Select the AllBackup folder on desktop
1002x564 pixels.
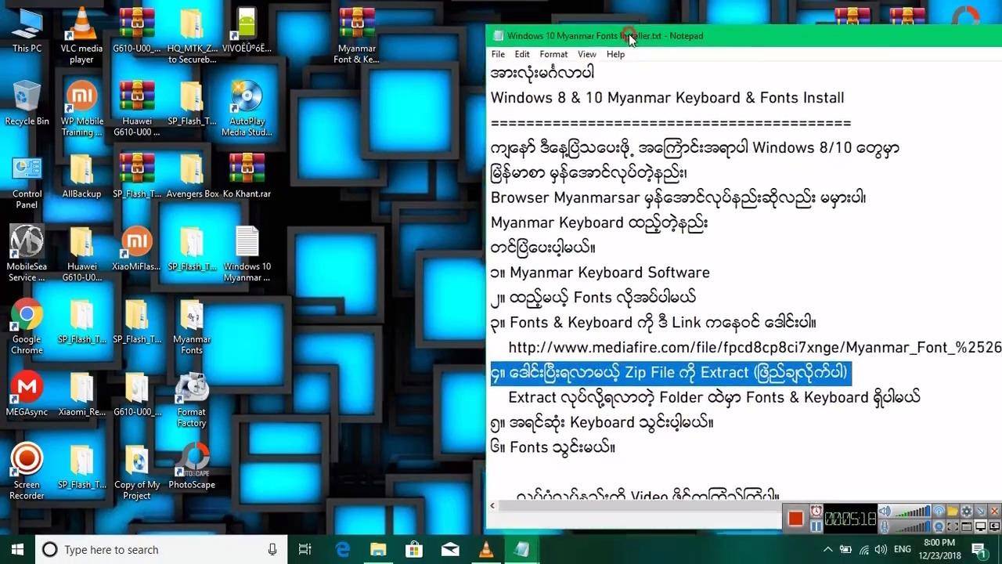click(81, 175)
